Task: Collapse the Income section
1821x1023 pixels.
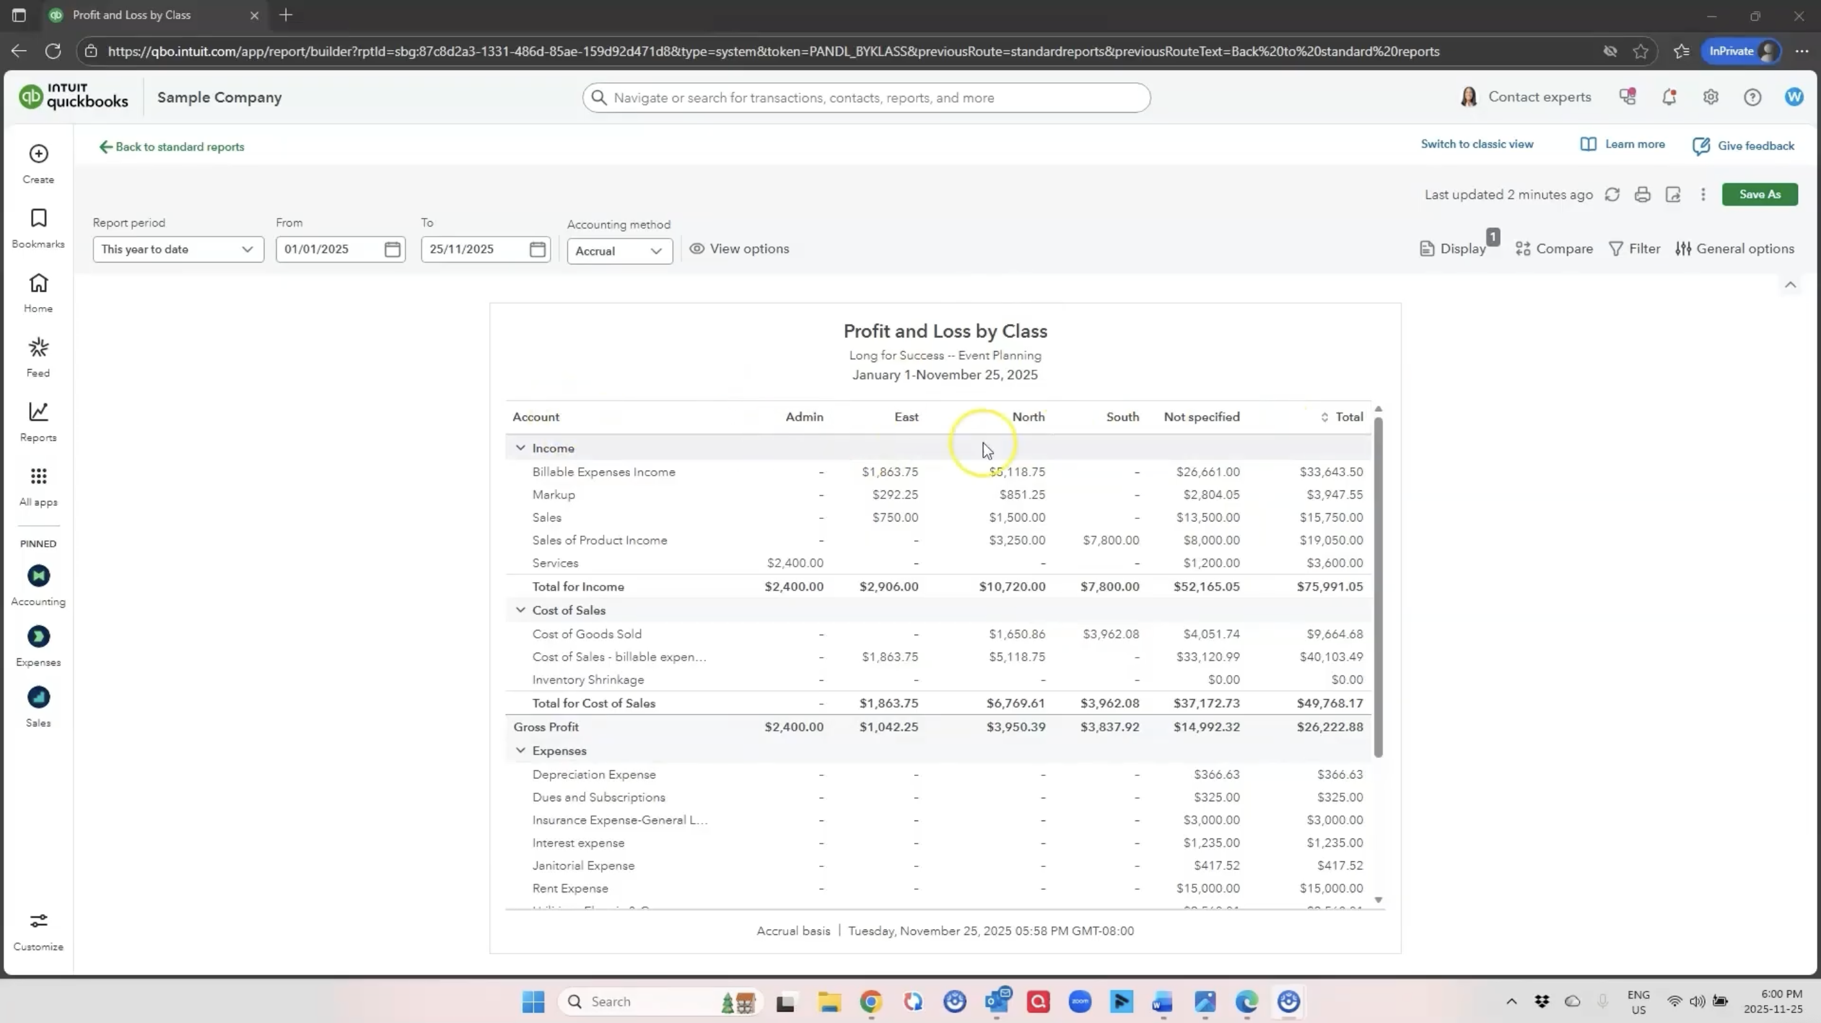Action: tap(520, 448)
